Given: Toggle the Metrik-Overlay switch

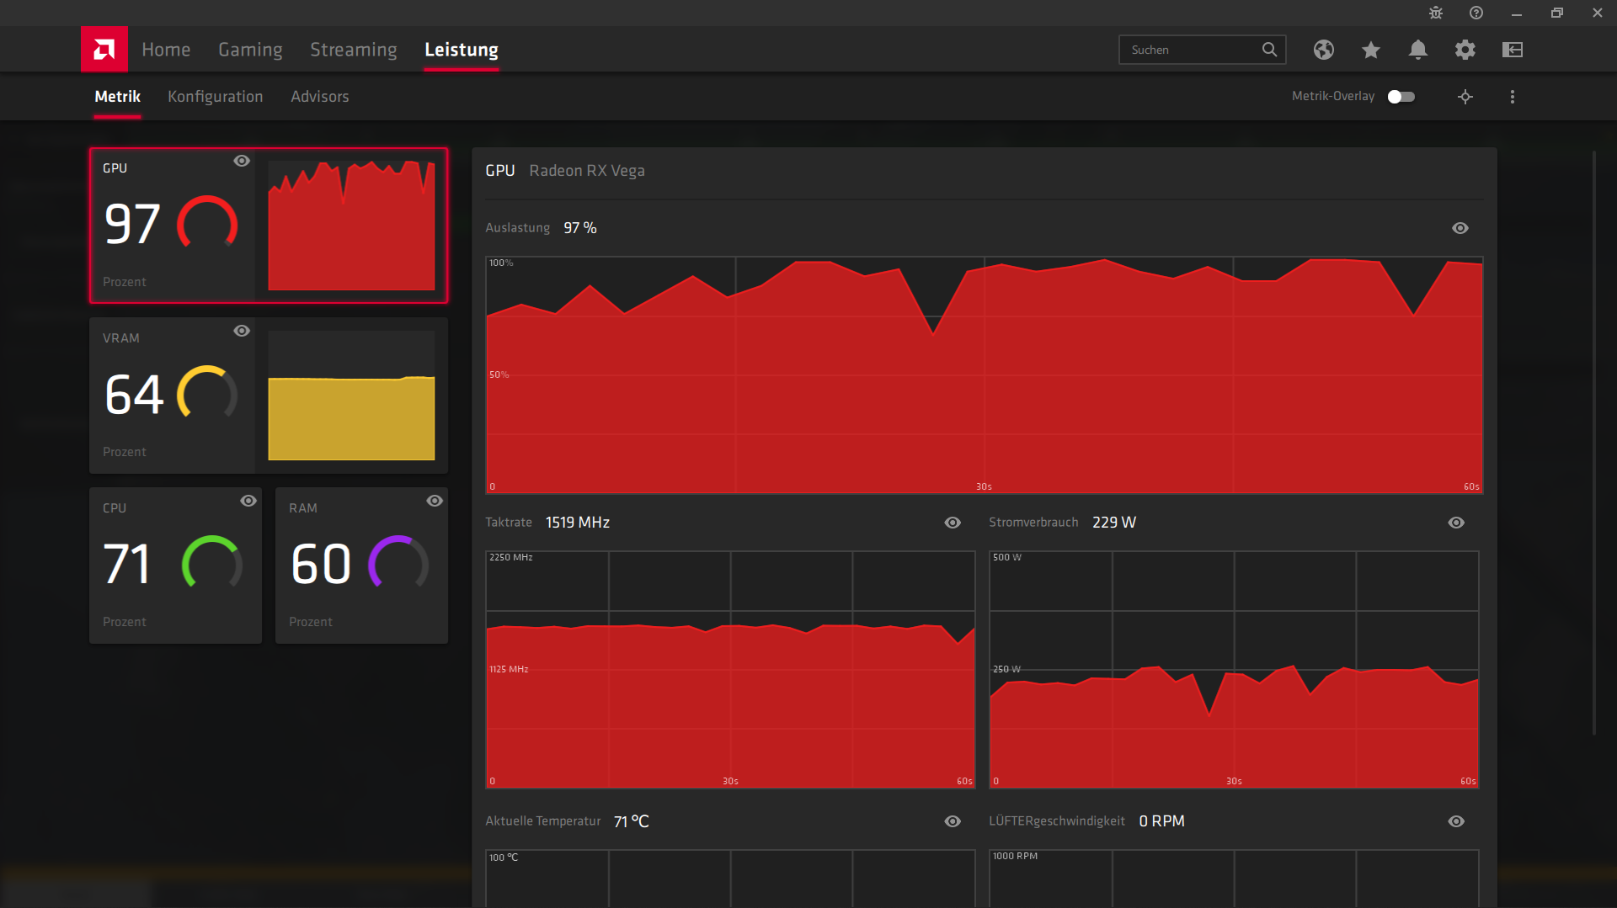Looking at the screenshot, I should pyautogui.click(x=1401, y=97).
